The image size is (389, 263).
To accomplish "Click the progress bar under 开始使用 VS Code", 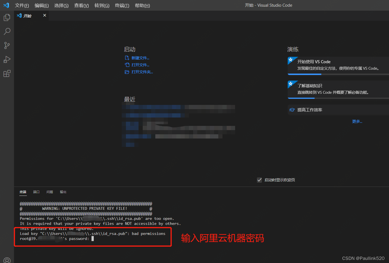I will point(338,74).
